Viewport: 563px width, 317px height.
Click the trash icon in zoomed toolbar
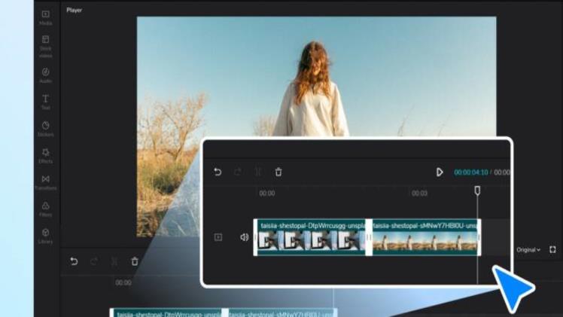click(278, 172)
